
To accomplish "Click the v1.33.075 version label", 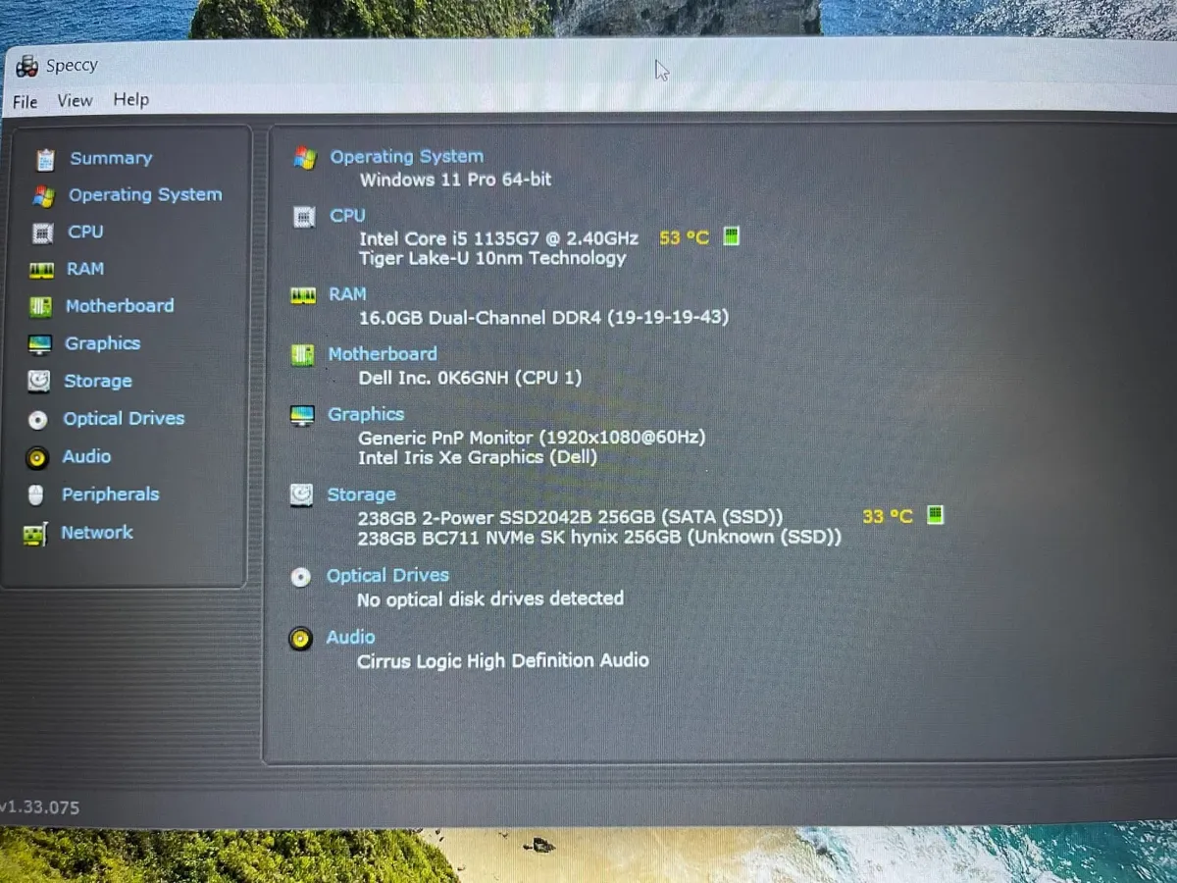I will click(39, 807).
